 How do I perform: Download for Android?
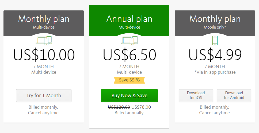click(x=234, y=96)
